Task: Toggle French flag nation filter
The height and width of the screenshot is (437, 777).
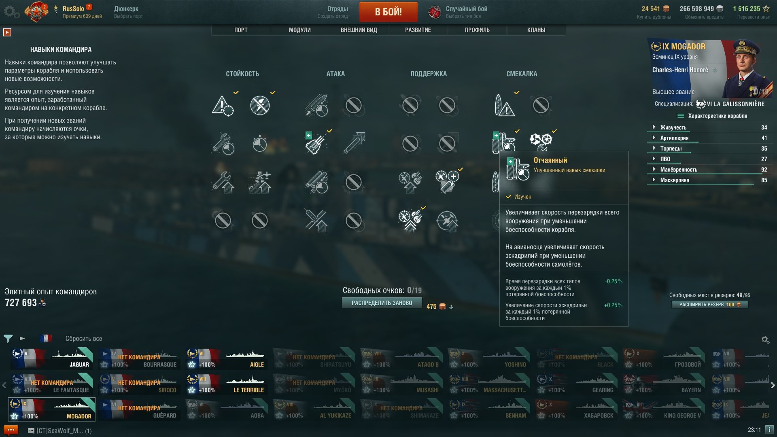Action: coord(46,338)
